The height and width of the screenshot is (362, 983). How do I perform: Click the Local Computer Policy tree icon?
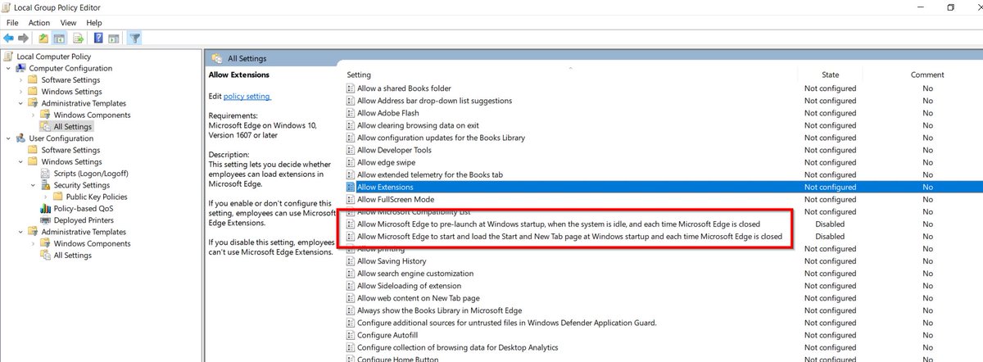click(9, 57)
